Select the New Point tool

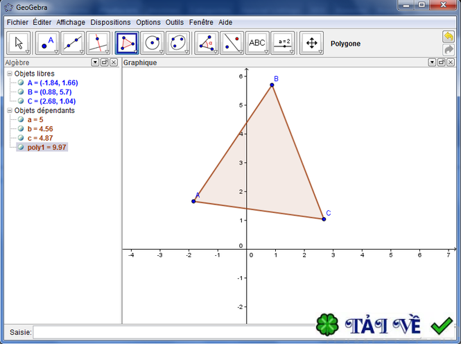(46, 43)
